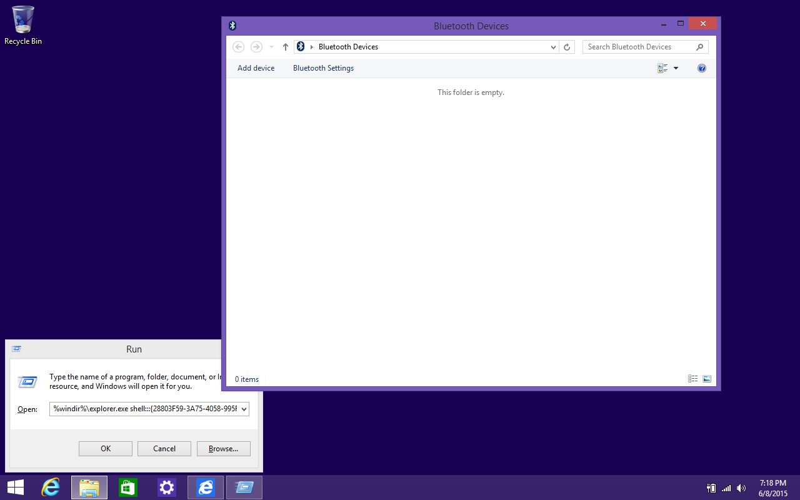
Task: Click the Up arrow navigation icon
Action: coord(286,47)
